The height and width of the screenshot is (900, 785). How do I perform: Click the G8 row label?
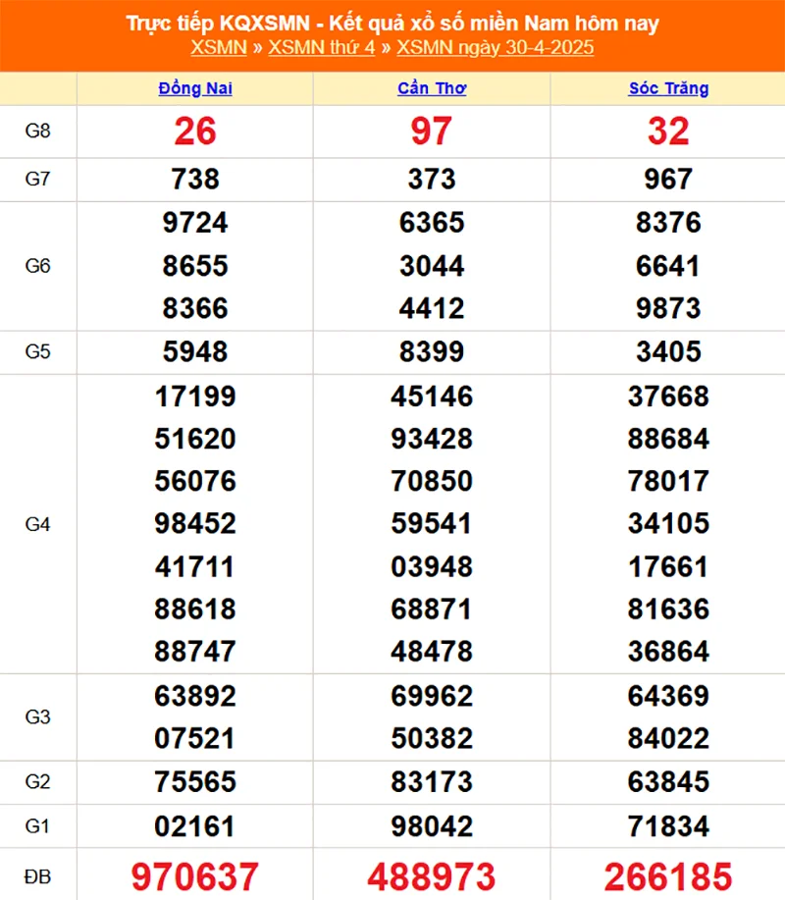coord(37,132)
